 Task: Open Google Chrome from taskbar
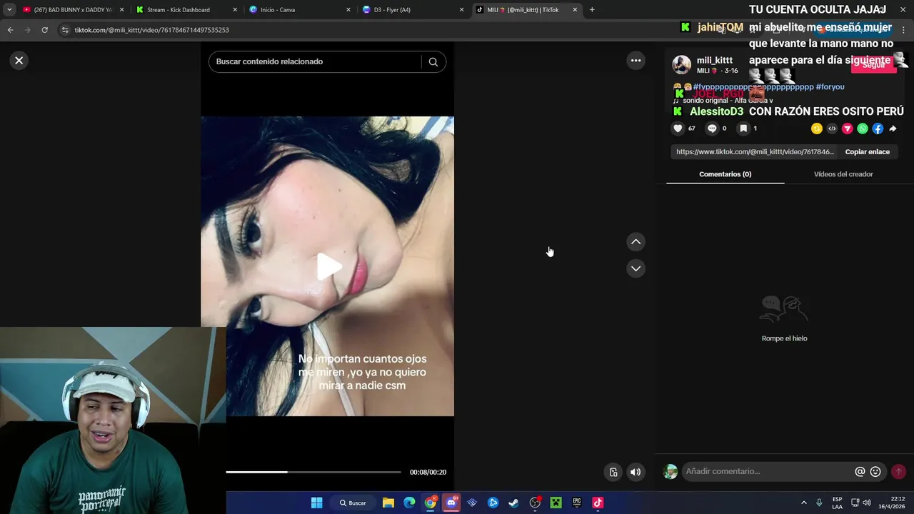[430, 503]
